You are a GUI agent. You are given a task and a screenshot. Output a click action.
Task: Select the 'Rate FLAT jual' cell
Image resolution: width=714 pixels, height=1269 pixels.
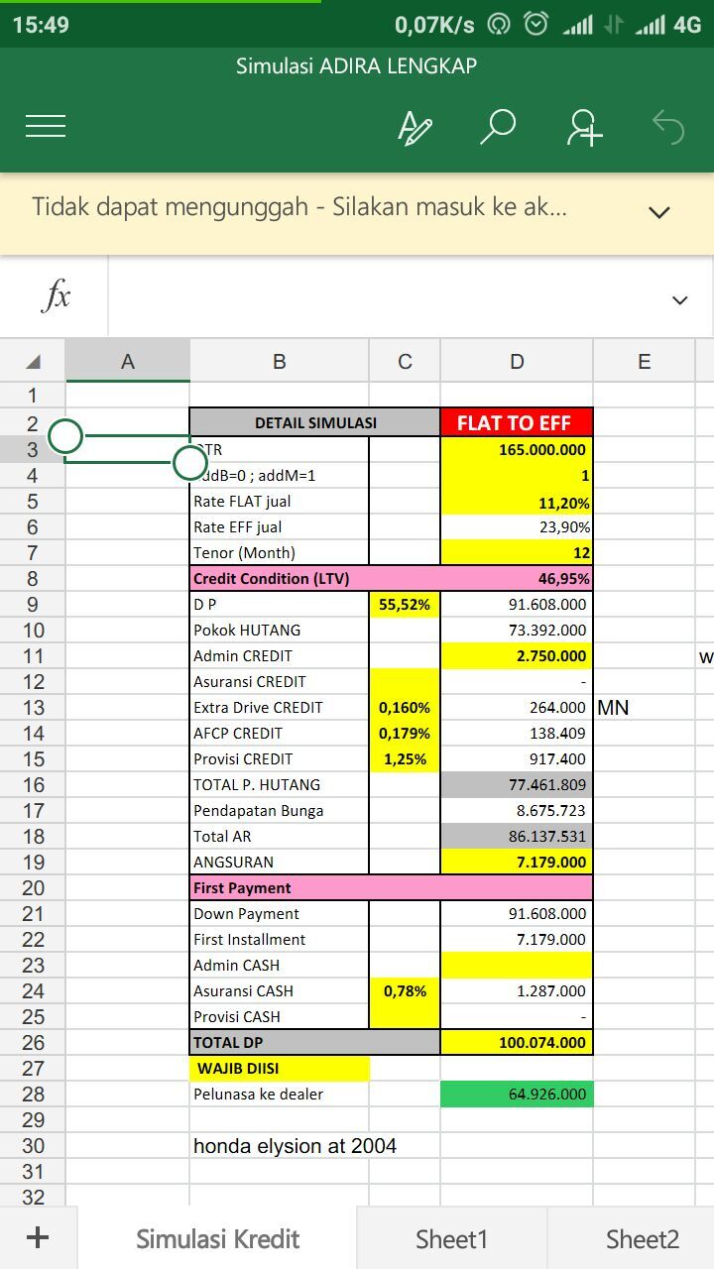pos(279,501)
